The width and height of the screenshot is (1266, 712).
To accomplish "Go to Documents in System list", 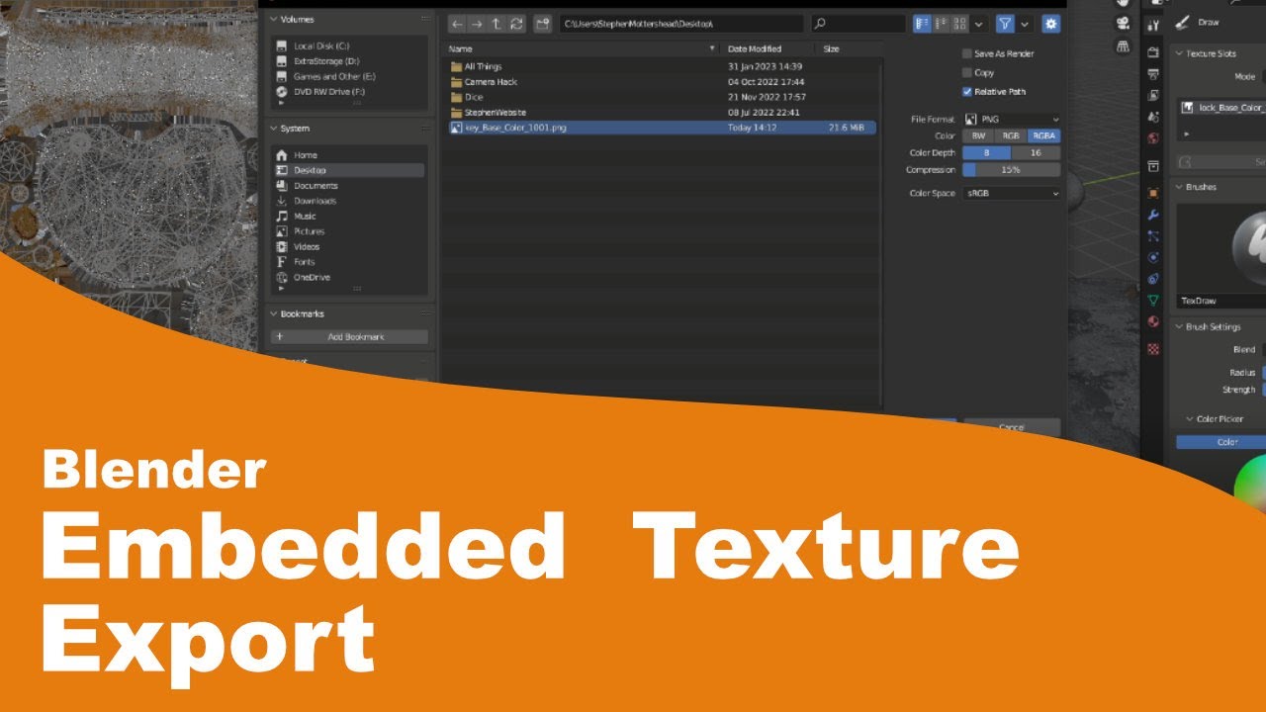I will coord(349,186).
